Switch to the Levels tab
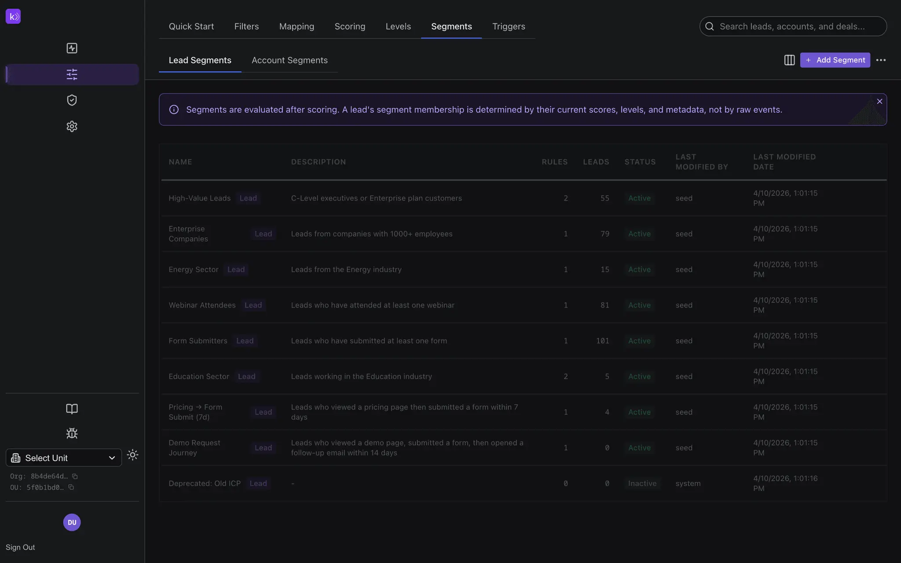This screenshot has width=901, height=563. [398, 26]
